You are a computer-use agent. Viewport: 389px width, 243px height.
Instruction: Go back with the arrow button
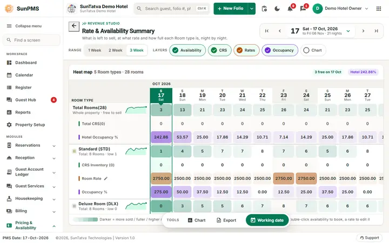pos(74,26)
